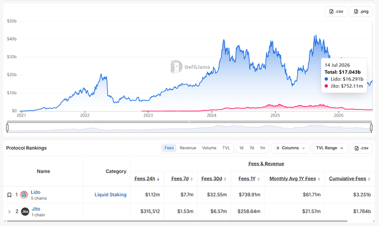Click Jito's $1.764b cumulative fees cell
Image resolution: width=379 pixels, height=226 pixels.
(x=362, y=212)
